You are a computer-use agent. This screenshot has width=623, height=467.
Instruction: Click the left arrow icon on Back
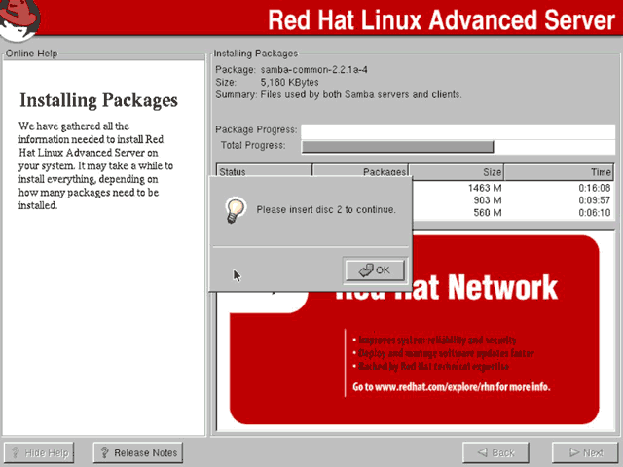click(x=483, y=452)
